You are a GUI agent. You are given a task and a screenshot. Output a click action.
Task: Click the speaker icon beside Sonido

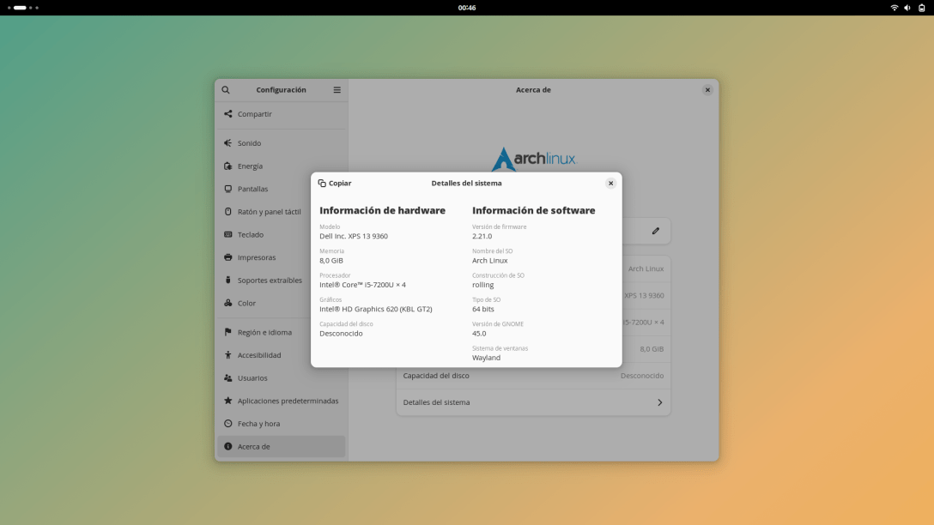228,143
